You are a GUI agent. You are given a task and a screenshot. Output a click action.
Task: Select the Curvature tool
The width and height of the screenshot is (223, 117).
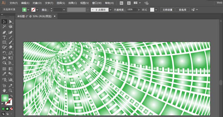tap(11, 32)
